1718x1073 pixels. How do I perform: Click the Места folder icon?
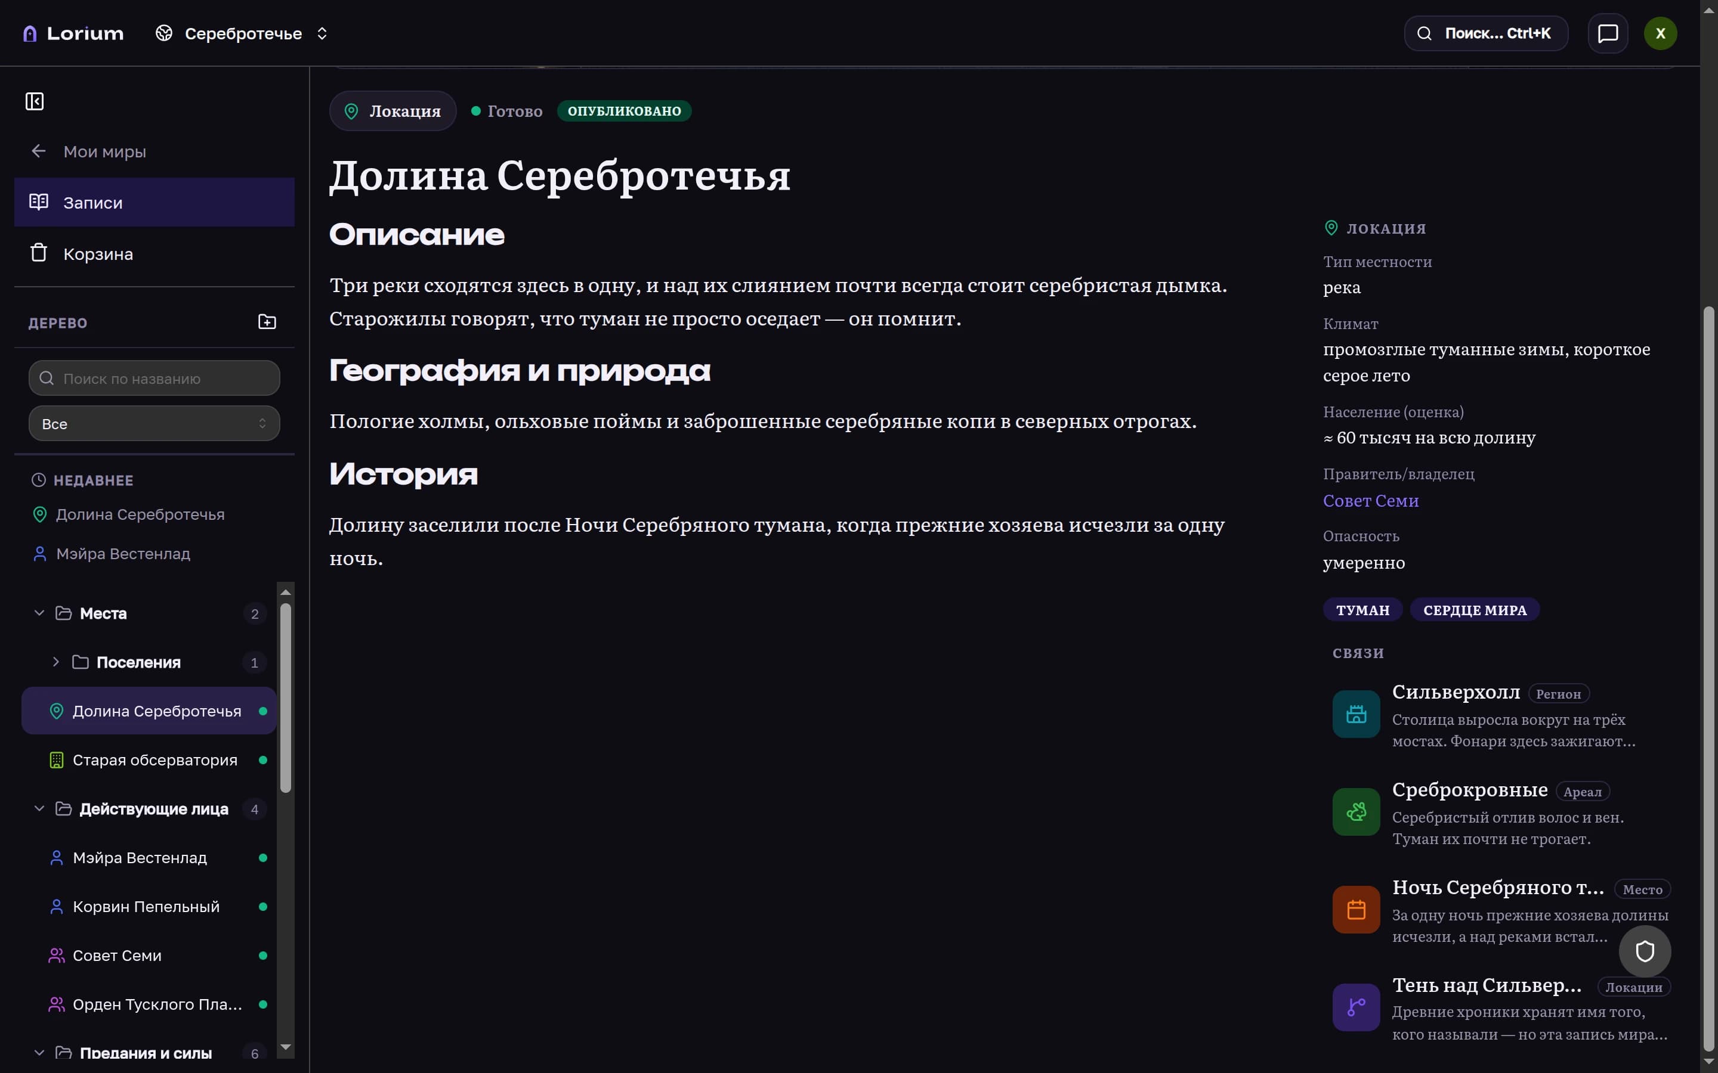[x=64, y=613]
